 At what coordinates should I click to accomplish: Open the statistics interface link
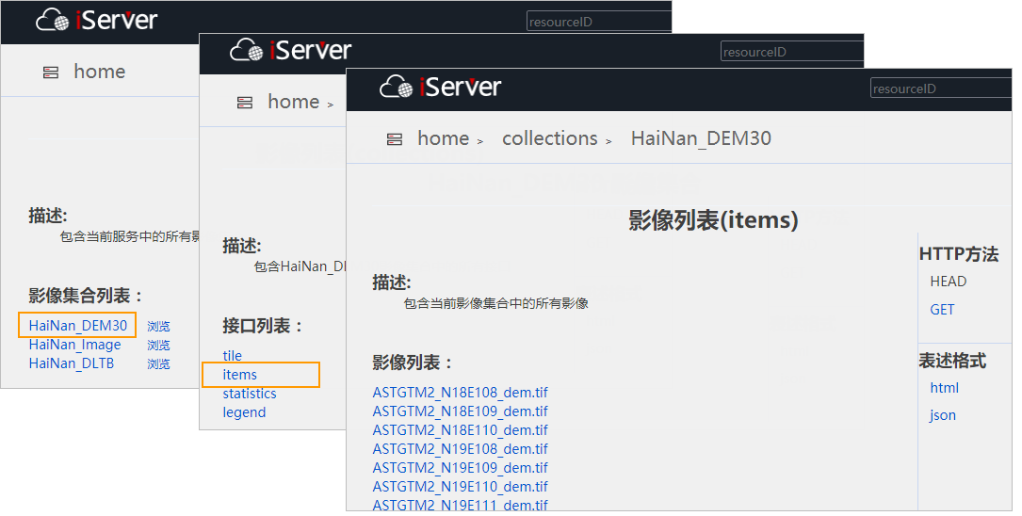[x=250, y=394]
